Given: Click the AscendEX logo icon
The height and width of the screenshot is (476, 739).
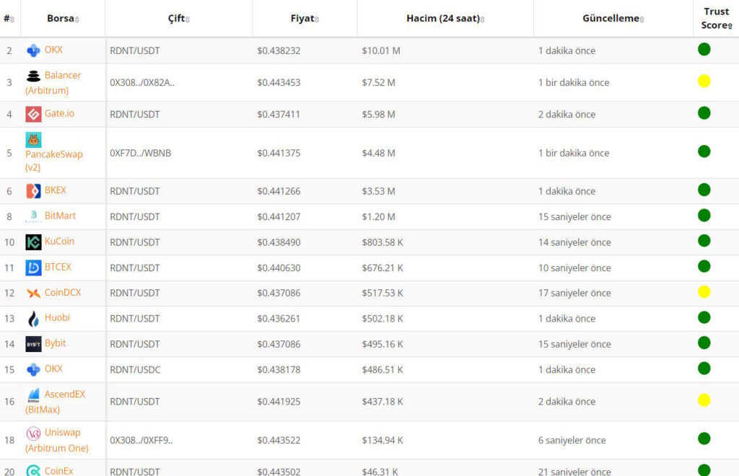Looking at the screenshot, I should click(33, 395).
